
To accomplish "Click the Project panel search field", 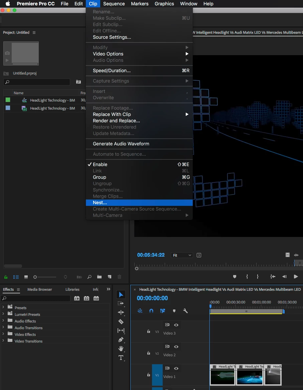I will [x=37, y=82].
